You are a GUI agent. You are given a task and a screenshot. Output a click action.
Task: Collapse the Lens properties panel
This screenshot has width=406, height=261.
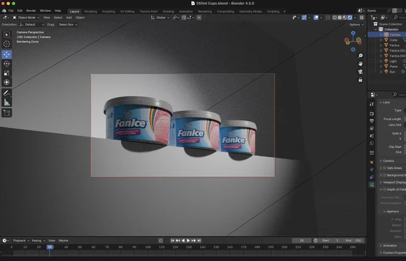386,102
